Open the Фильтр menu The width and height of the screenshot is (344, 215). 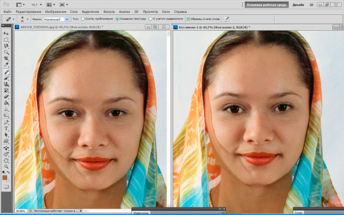[109, 12]
